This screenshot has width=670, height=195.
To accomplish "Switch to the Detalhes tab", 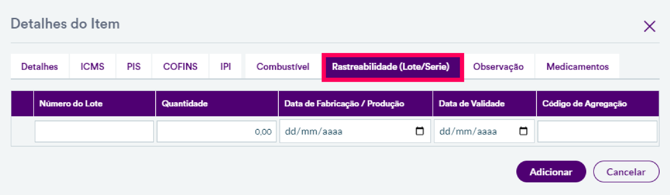I will tap(39, 67).
